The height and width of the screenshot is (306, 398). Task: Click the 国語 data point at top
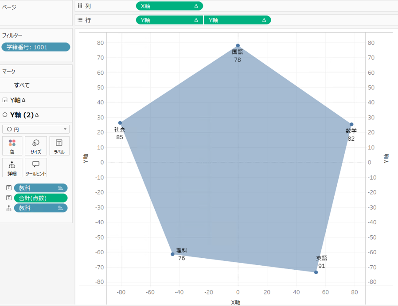(x=238, y=46)
